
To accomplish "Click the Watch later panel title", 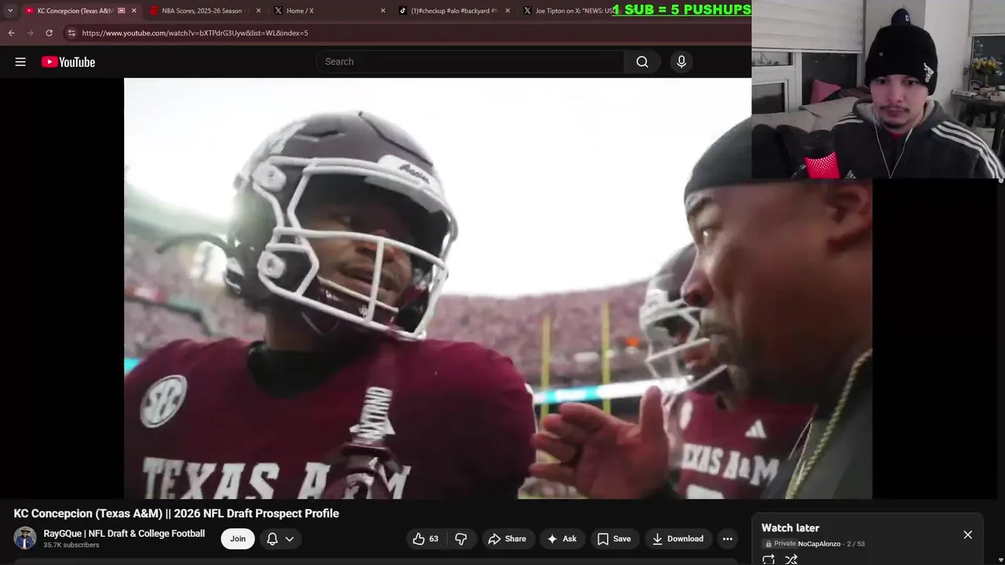I will 790,528.
